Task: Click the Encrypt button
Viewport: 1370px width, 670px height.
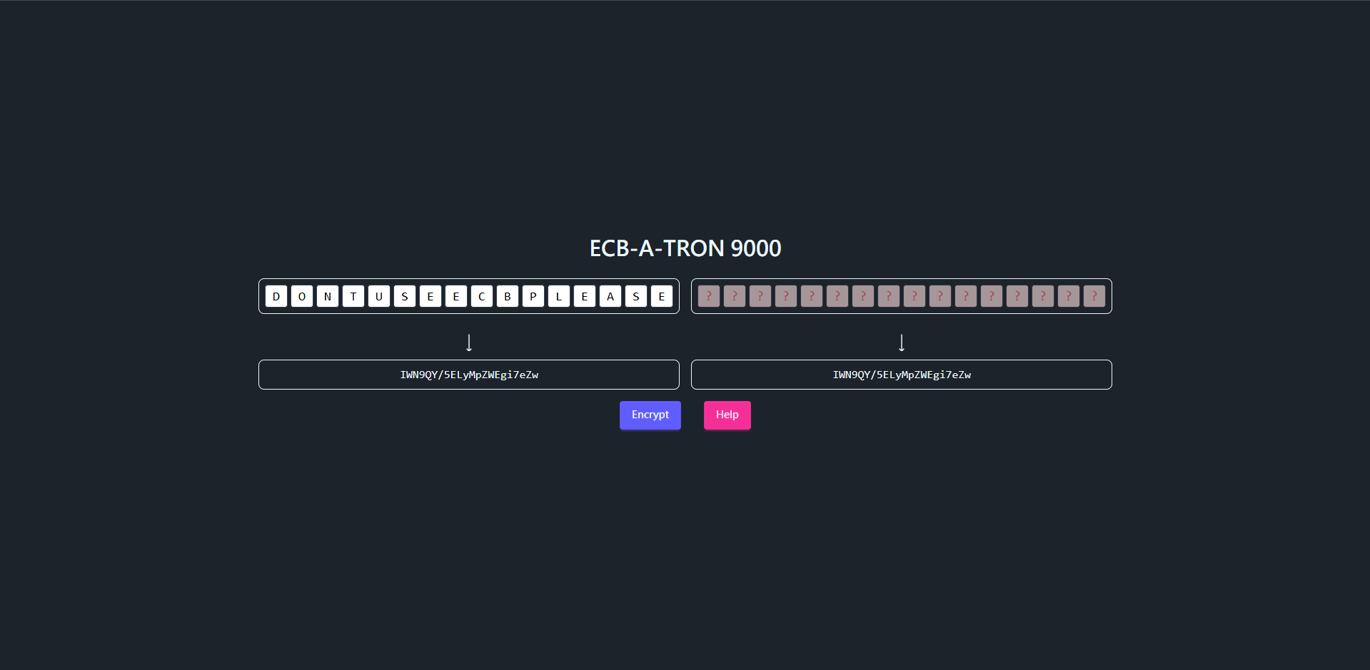Action: tap(650, 415)
